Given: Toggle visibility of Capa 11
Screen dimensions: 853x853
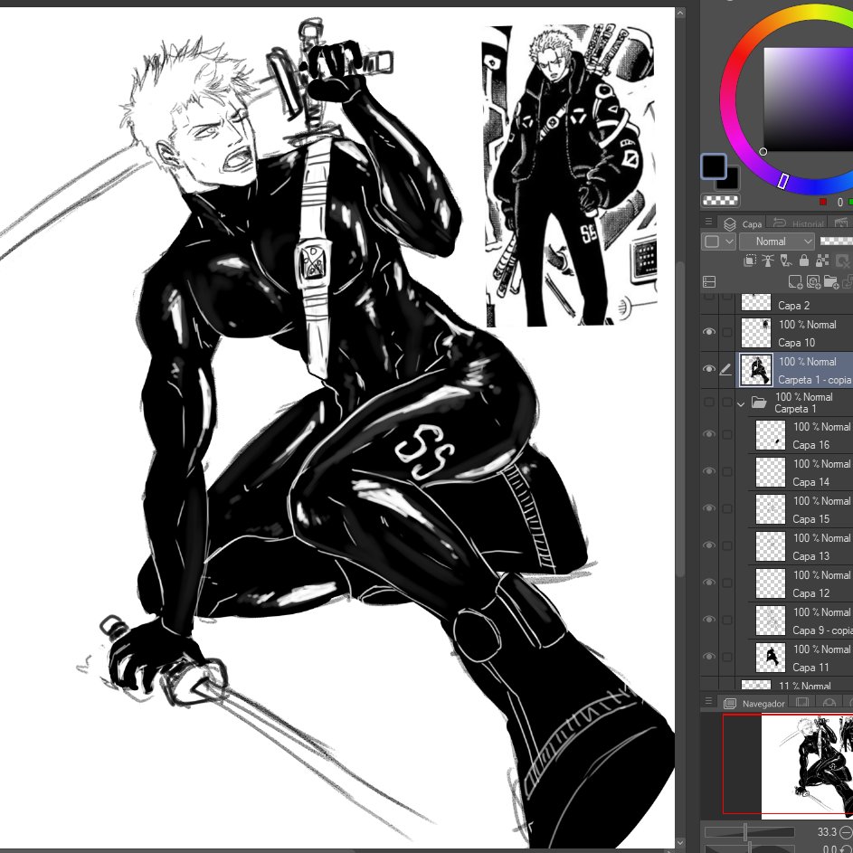Looking at the screenshot, I should (x=709, y=657).
